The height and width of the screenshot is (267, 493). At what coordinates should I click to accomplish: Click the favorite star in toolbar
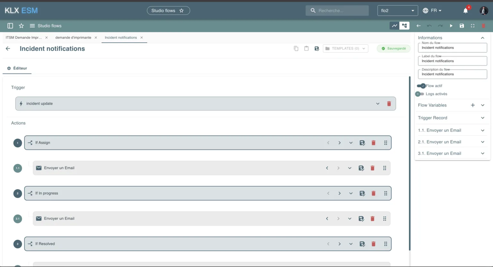tap(21, 26)
